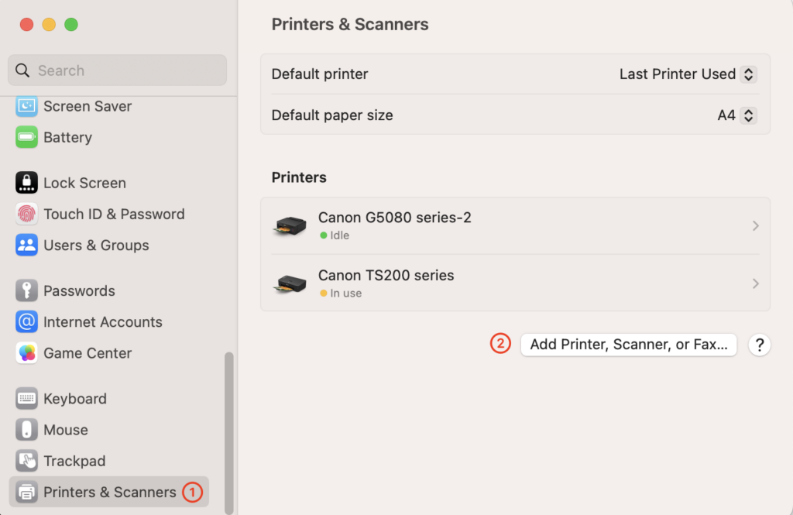Go to Keyboard settings in sidebar
This screenshot has width=793, height=515.
(74, 399)
